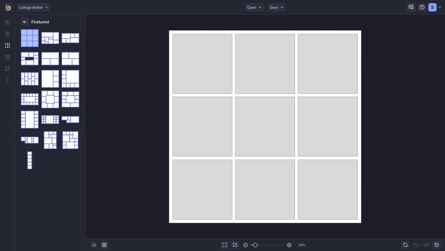Screen dimensions: 445x251
Task: Choose layout with wide top and two bottom cells
Action: pos(50,59)
